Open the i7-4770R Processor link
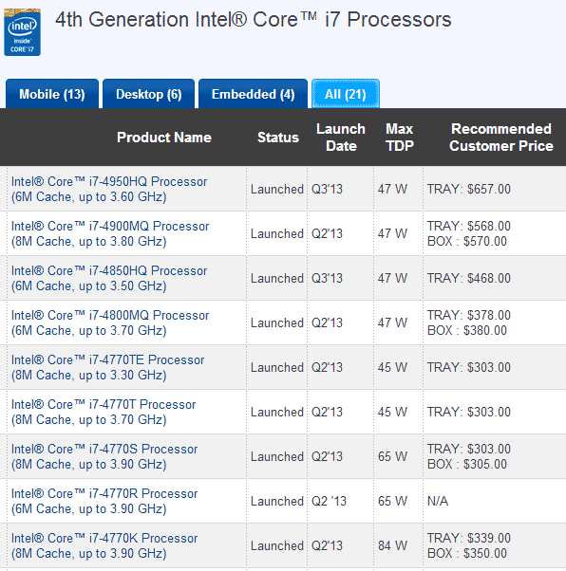This screenshot has width=566, height=571. pyautogui.click(x=104, y=501)
